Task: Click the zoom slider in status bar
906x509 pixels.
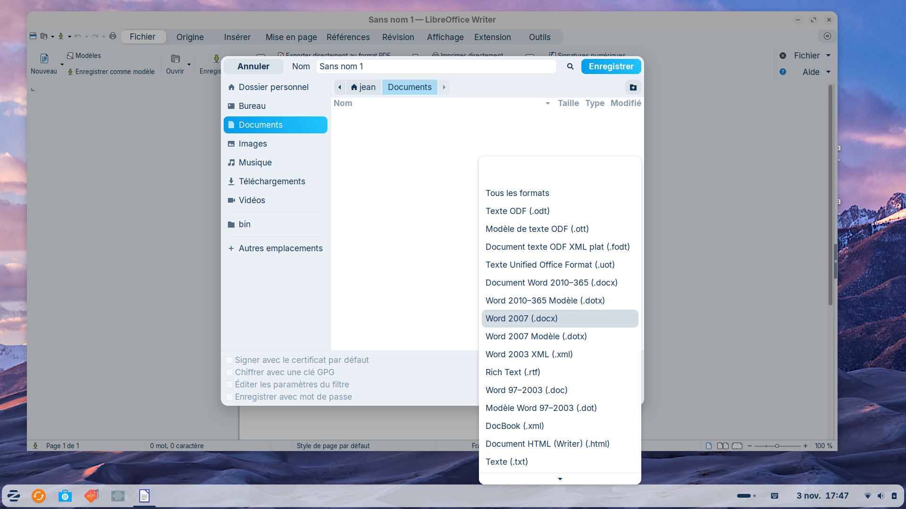Action: pyautogui.click(x=777, y=446)
